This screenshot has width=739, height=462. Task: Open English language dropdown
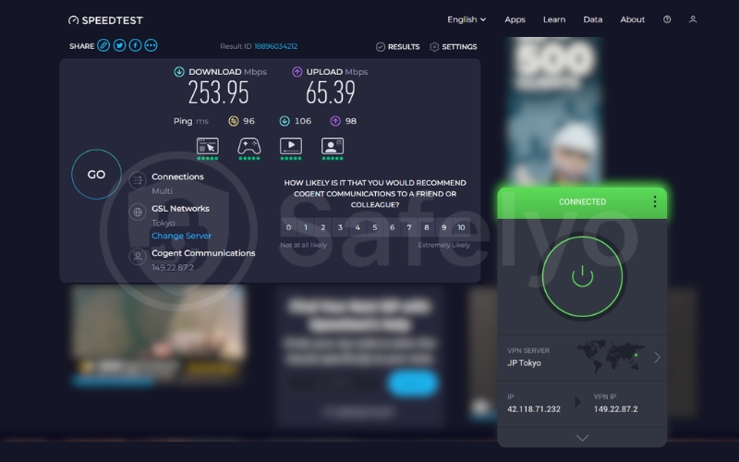pyautogui.click(x=466, y=19)
